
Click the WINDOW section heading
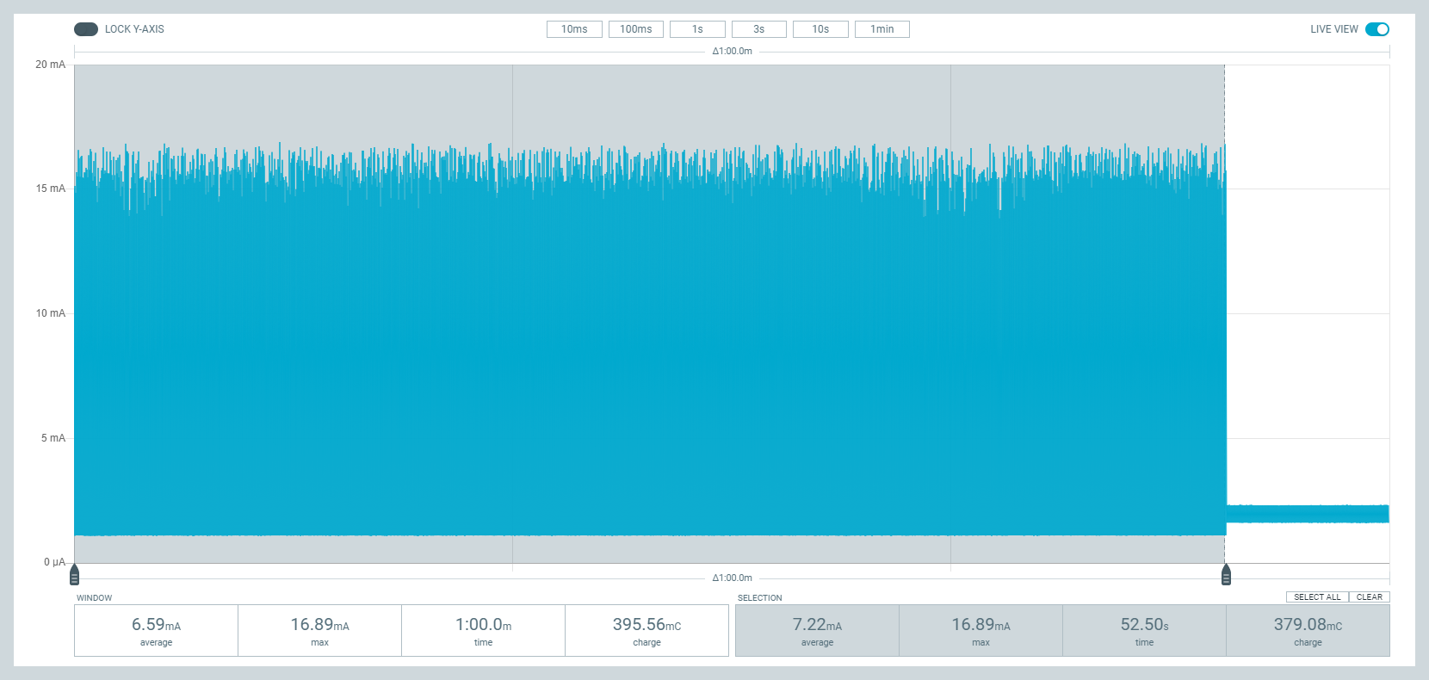pos(94,598)
